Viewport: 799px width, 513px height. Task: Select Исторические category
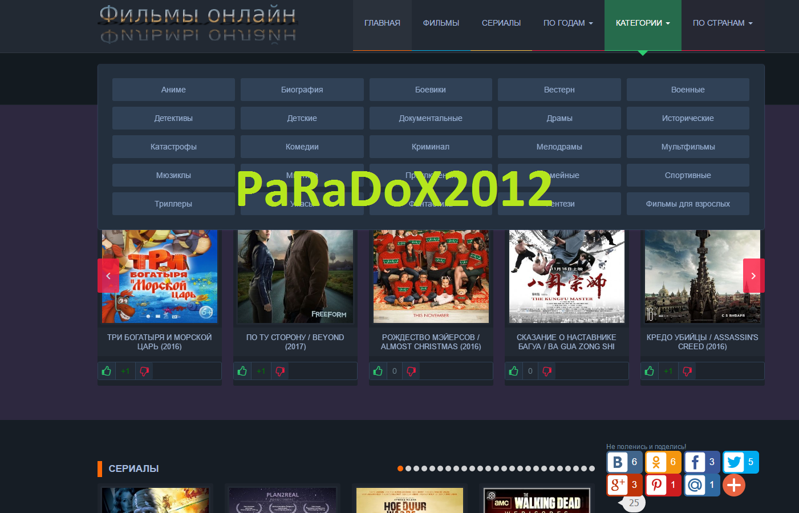click(688, 118)
